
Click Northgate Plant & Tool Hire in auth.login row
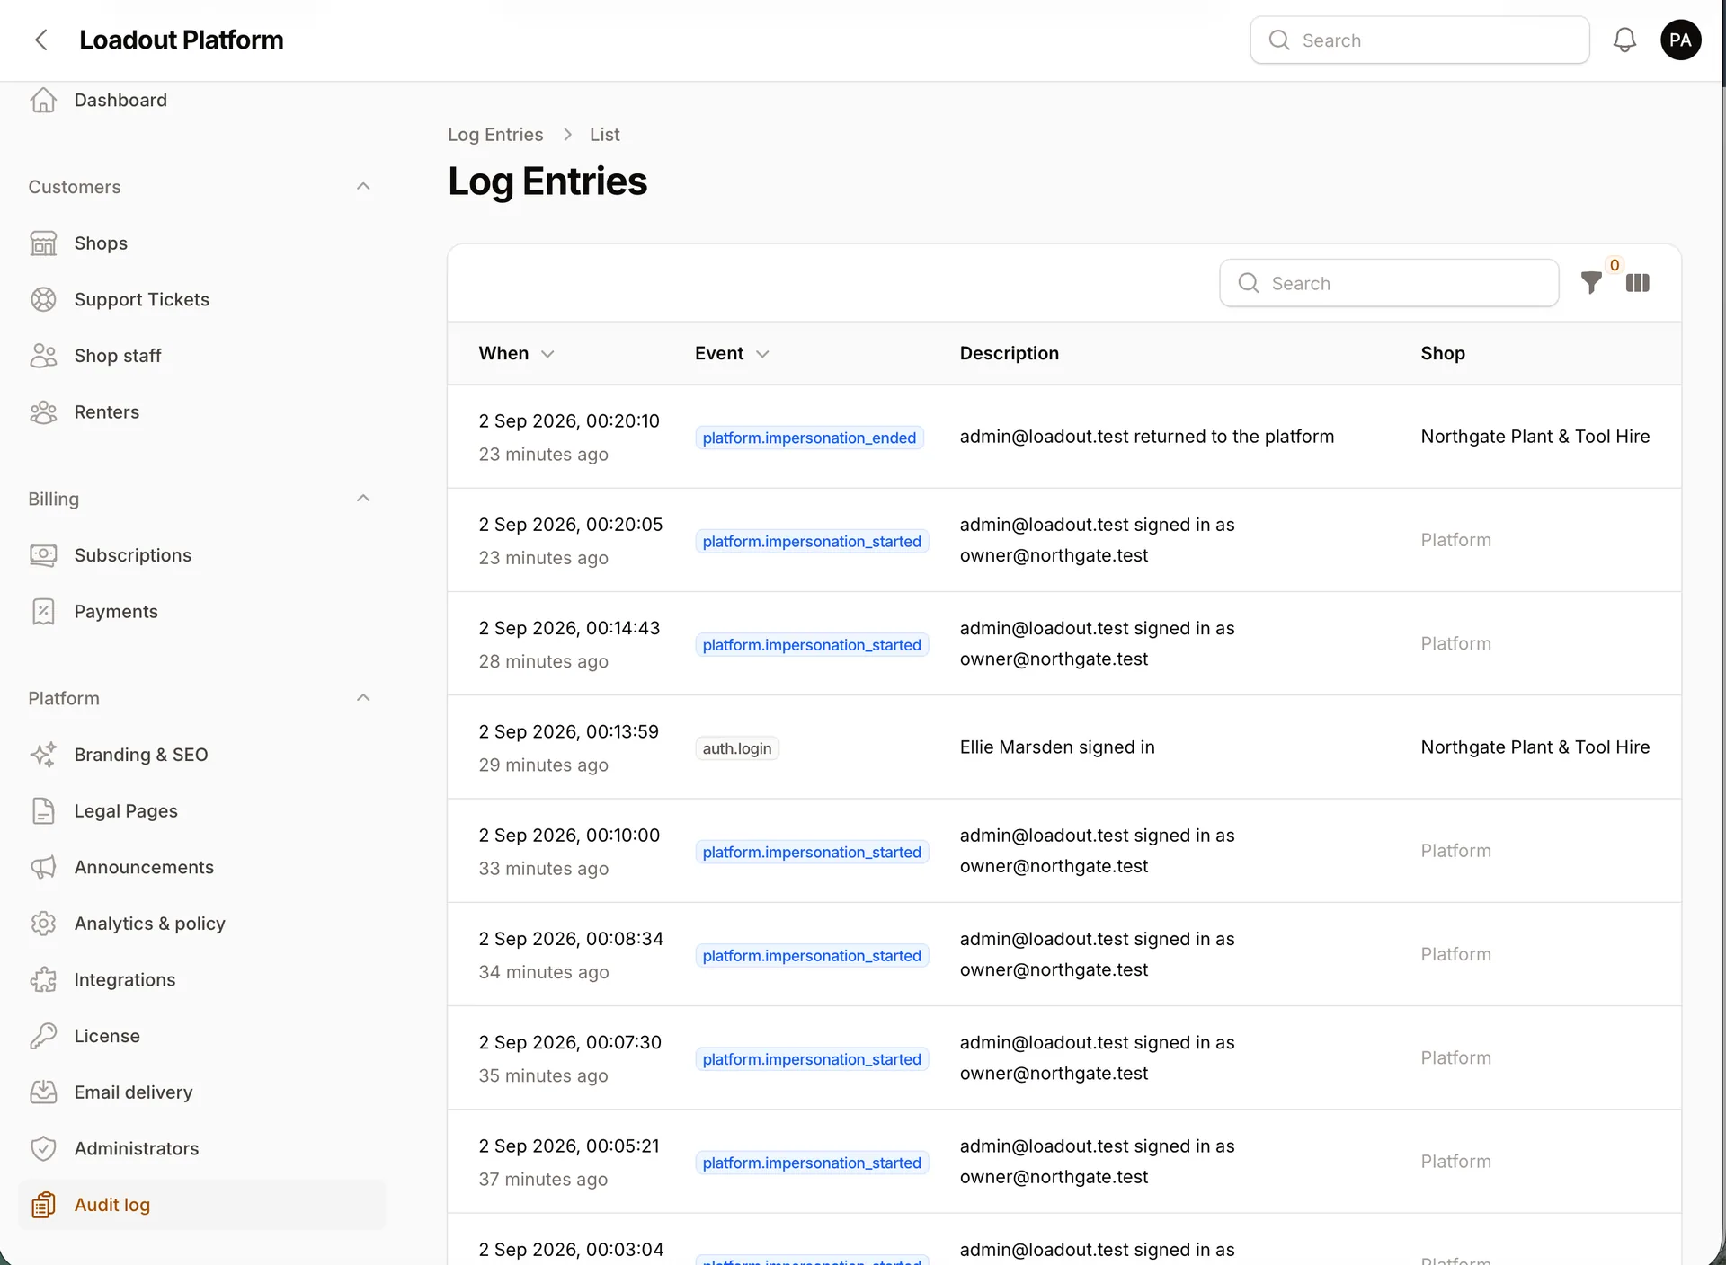(x=1535, y=747)
